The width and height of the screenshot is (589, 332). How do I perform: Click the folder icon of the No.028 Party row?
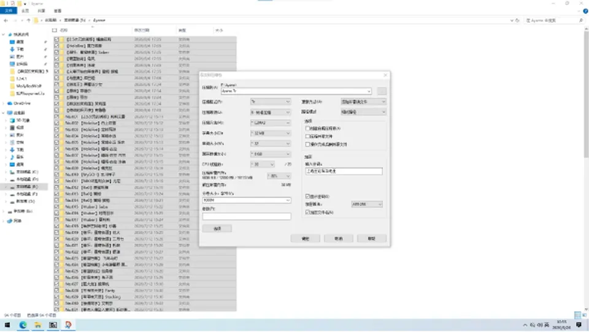[x=63, y=290]
